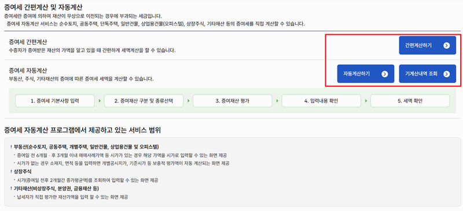463x211 pixels.
Task: Click the 부동산(순수토지, 공동주택...) bullet heading
Action: pyautogui.click(x=86, y=147)
